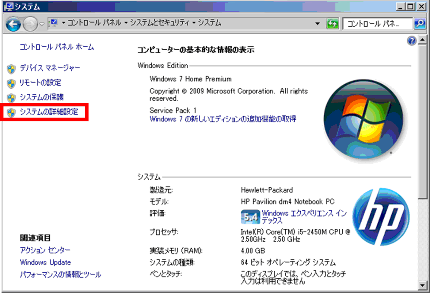
Task: Expand the arrow before システムとセキュリティ breadcrumb
Action: click(126, 23)
